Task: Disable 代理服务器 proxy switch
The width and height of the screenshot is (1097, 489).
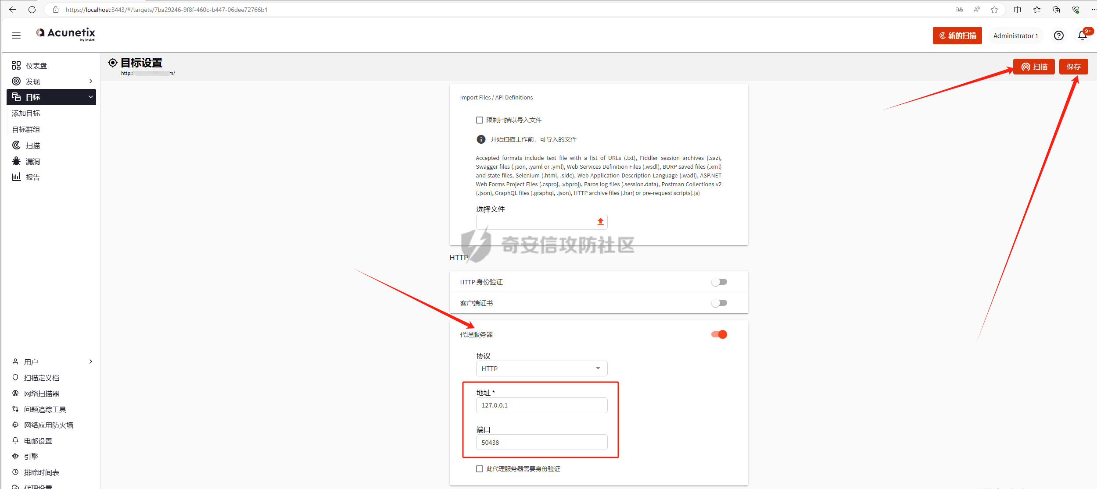Action: pyautogui.click(x=719, y=334)
